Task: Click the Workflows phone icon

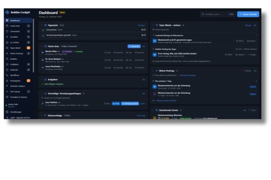Action: pos(7,75)
